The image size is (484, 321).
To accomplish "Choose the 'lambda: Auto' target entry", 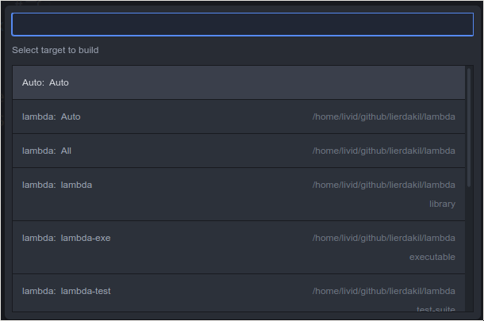I will tap(239, 117).
